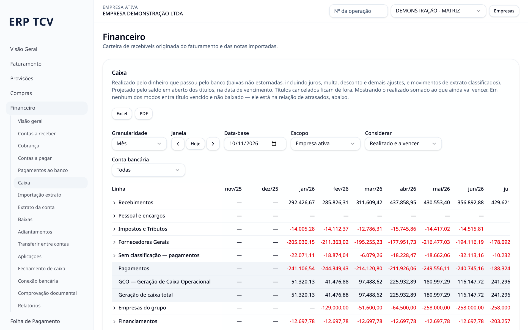The height and width of the screenshot is (330, 528).
Task: Open the Empresas button
Action: (x=504, y=11)
